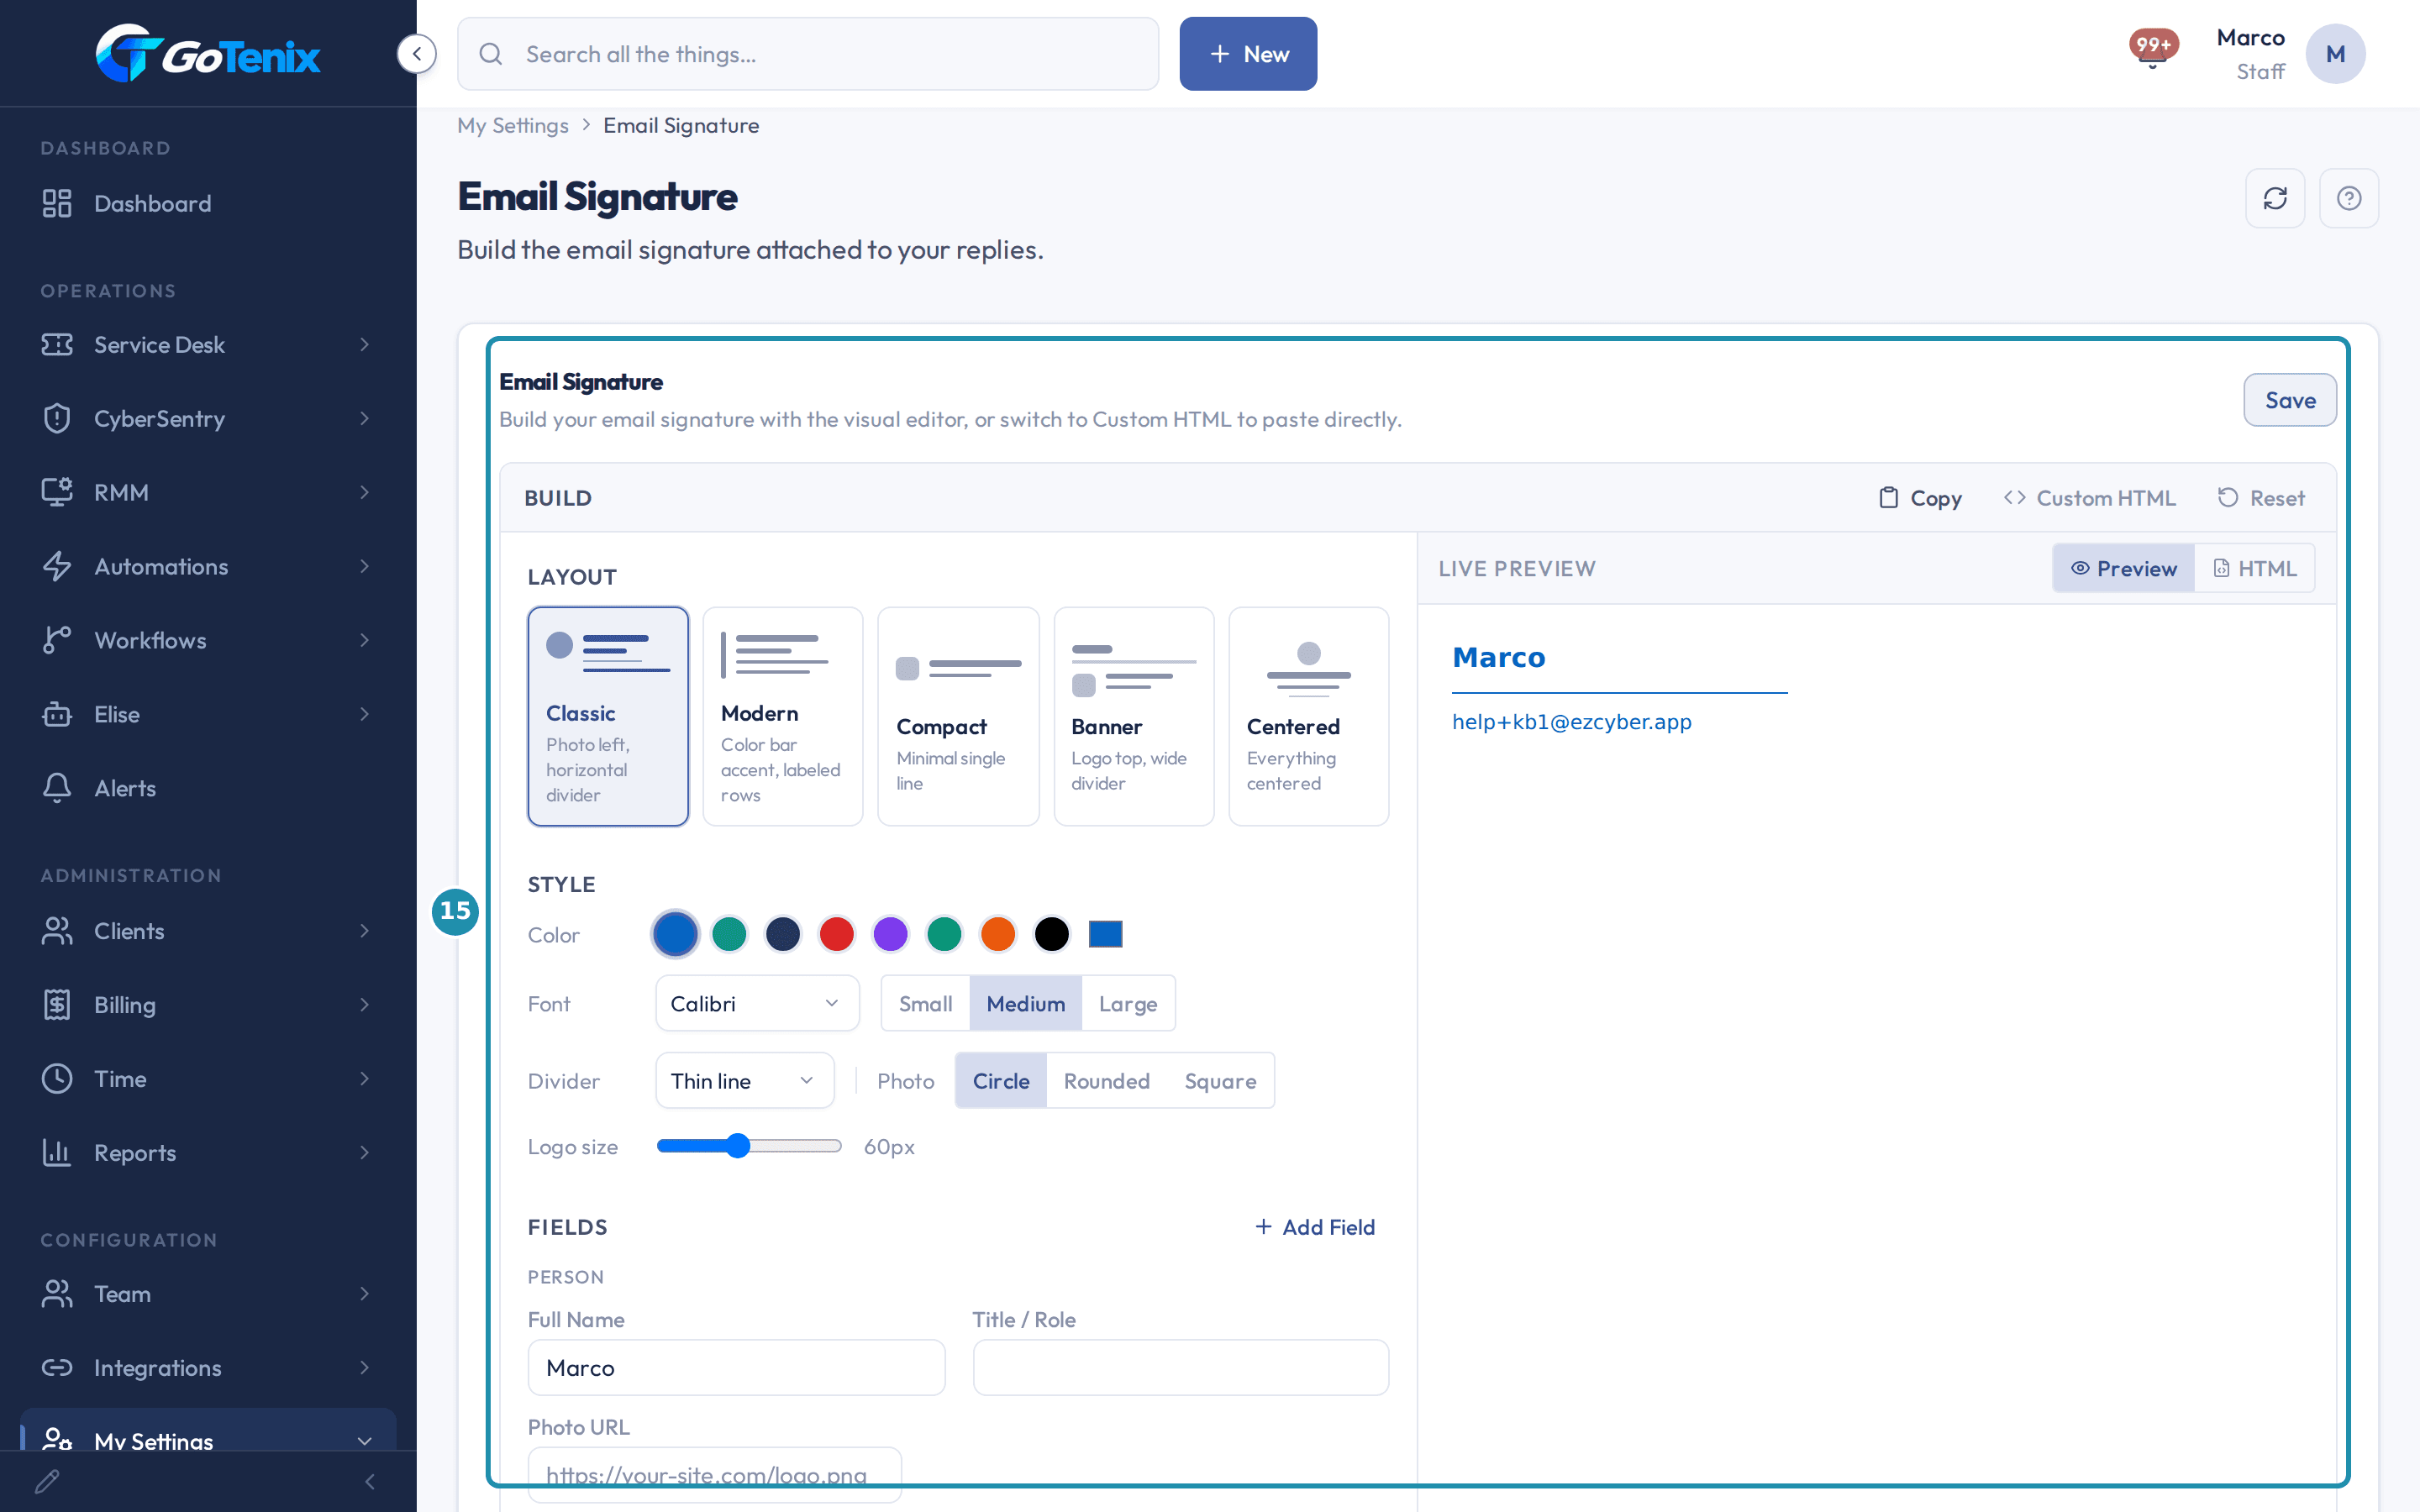Viewport: 2420px width, 1512px height.
Task: Expand the Reports menu
Action: [208, 1152]
